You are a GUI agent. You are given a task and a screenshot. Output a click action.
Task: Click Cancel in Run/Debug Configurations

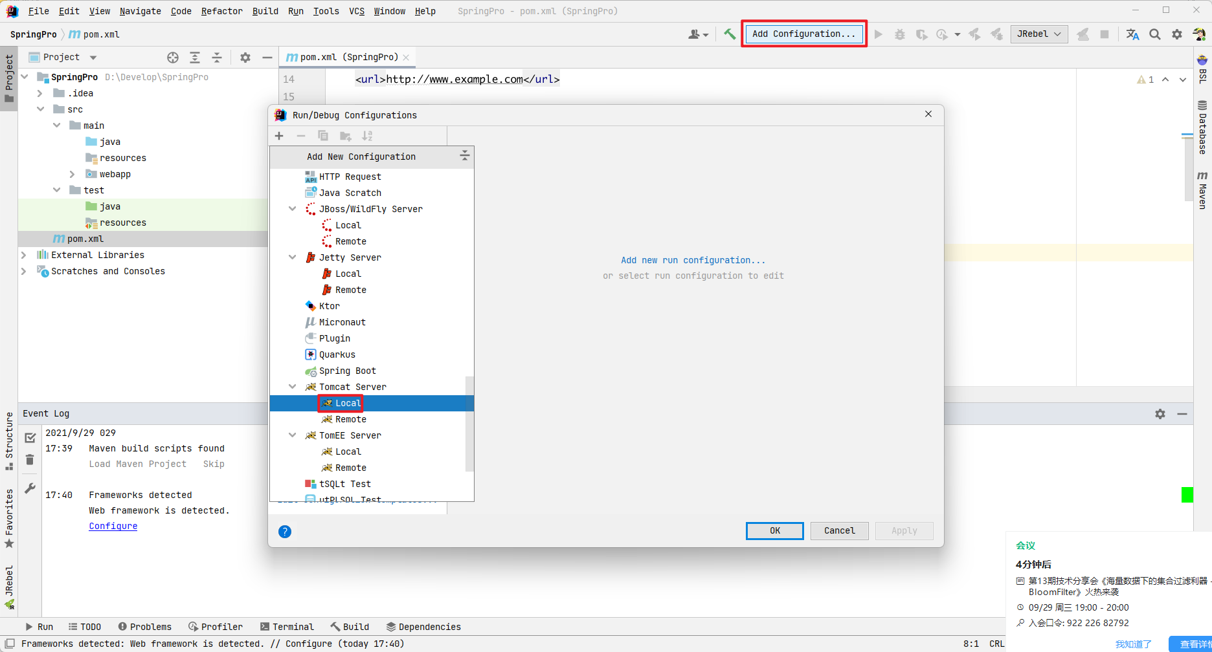[840, 531]
